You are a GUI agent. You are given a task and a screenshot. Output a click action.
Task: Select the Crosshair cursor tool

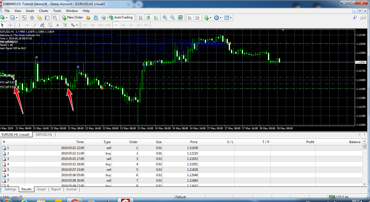10,25
